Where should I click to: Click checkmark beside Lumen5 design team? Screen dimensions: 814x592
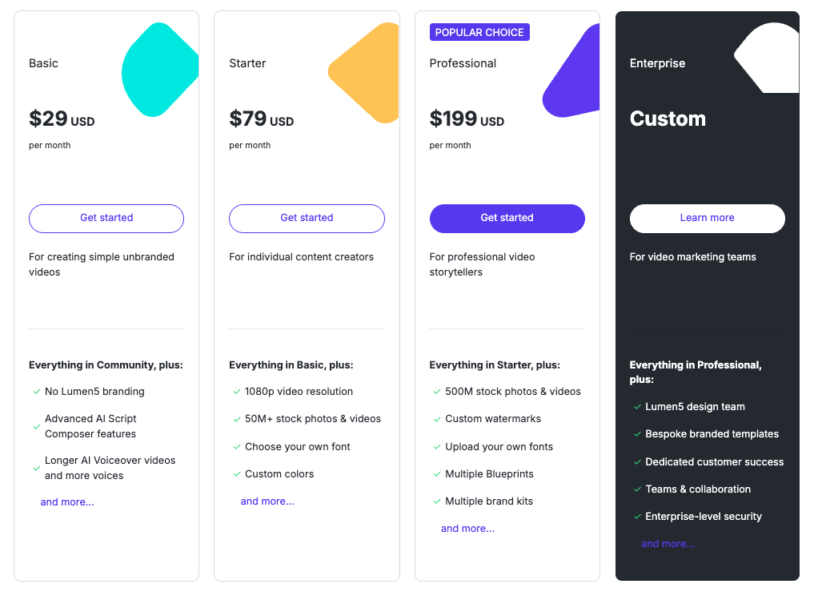(x=637, y=407)
